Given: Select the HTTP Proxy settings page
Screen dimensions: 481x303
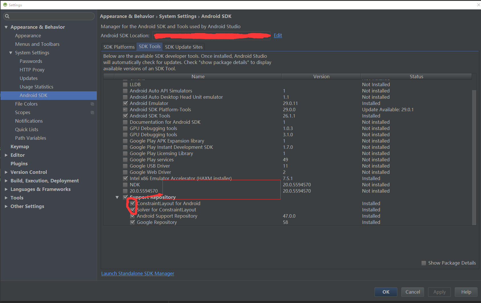Looking at the screenshot, I should pyautogui.click(x=32, y=70).
